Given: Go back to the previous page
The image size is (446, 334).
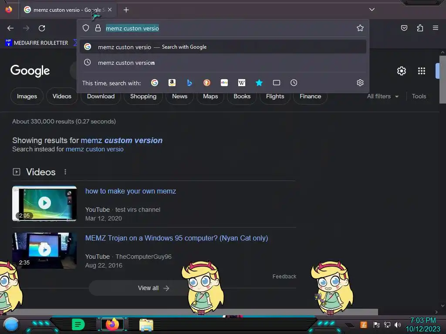Looking at the screenshot, I should 10,28.
